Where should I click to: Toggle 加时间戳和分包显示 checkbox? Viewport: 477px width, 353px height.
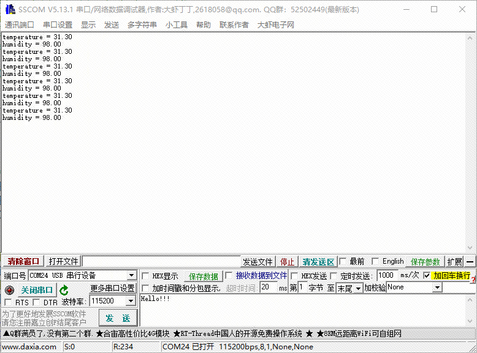pyautogui.click(x=145, y=288)
